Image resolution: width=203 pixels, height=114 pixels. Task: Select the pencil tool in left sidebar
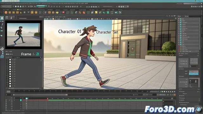point(2,24)
